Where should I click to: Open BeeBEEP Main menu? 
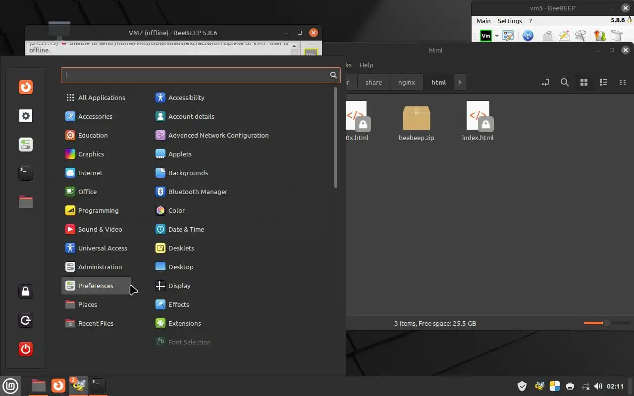[483, 21]
